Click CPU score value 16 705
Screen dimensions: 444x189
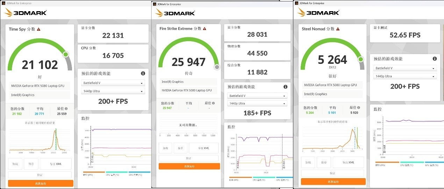click(x=113, y=55)
